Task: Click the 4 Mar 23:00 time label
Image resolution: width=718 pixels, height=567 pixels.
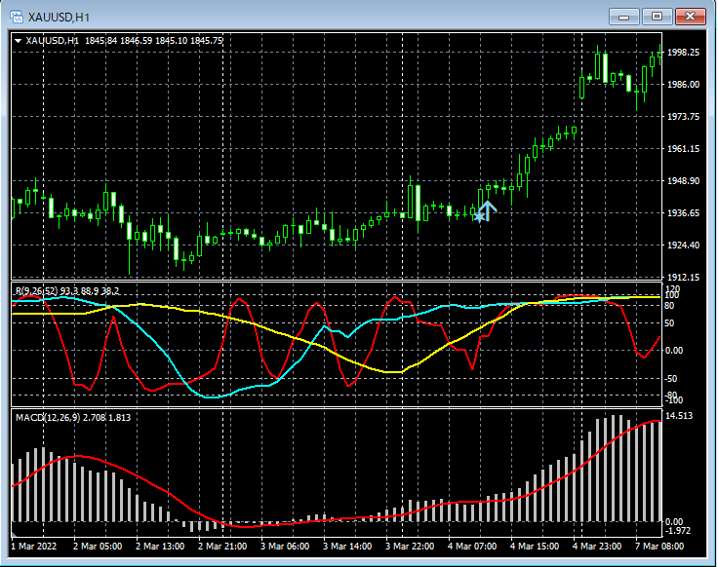Action: [x=597, y=546]
